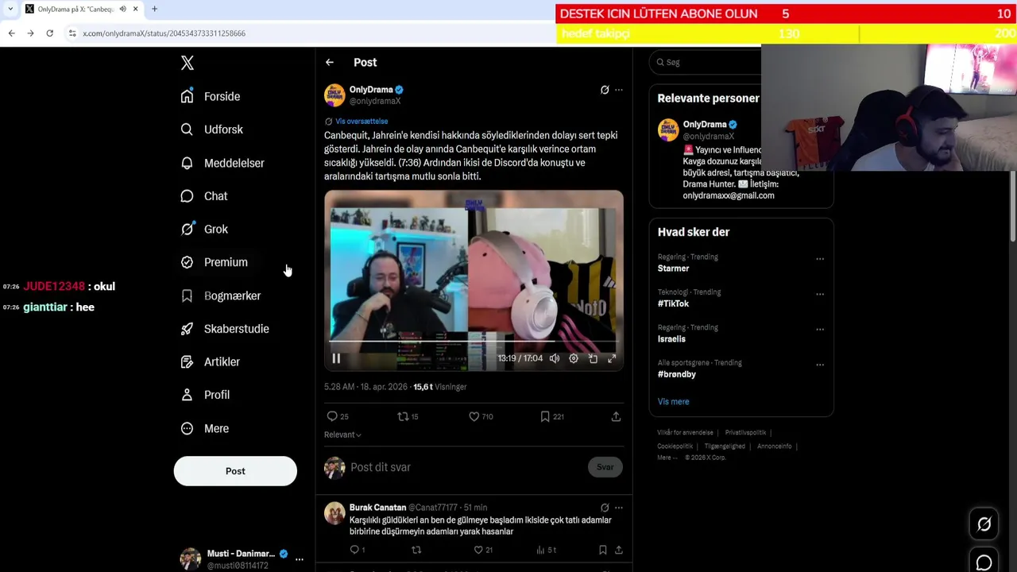Screen dimensions: 1017x572
Task: Click the Svar reply button
Action: 605,467
